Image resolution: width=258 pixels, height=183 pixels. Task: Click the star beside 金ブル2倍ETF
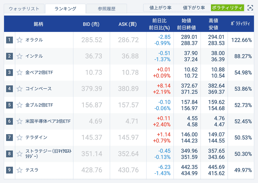click(19, 105)
